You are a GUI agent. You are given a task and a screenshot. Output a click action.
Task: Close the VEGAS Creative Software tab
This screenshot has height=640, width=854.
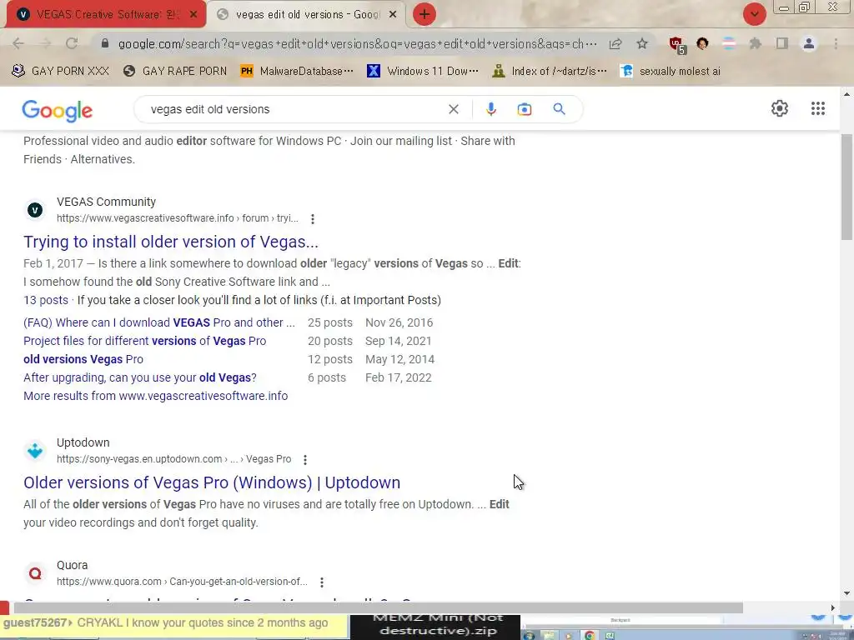click(x=193, y=15)
